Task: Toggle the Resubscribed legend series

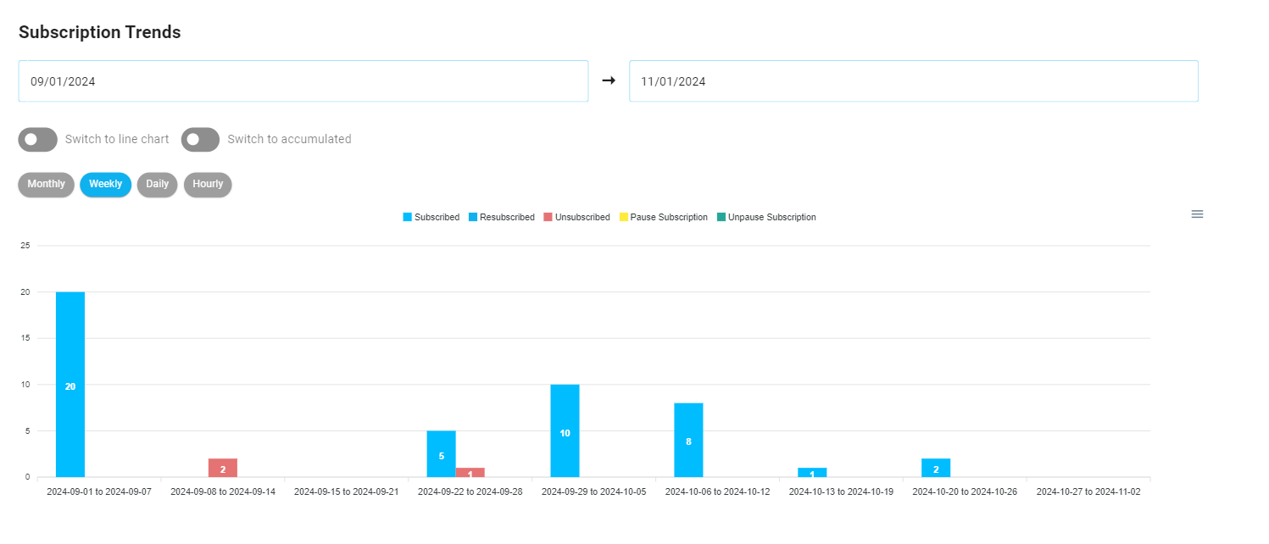Action: [x=501, y=218]
